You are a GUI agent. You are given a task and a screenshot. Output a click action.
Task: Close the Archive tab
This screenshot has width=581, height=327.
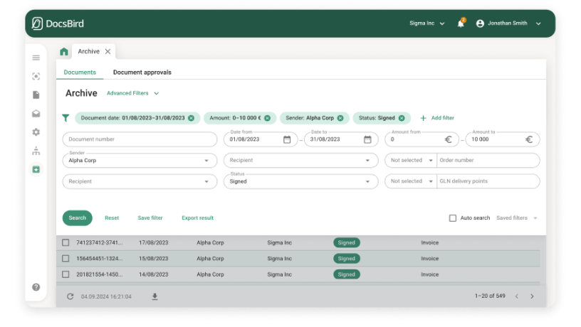[108, 52]
